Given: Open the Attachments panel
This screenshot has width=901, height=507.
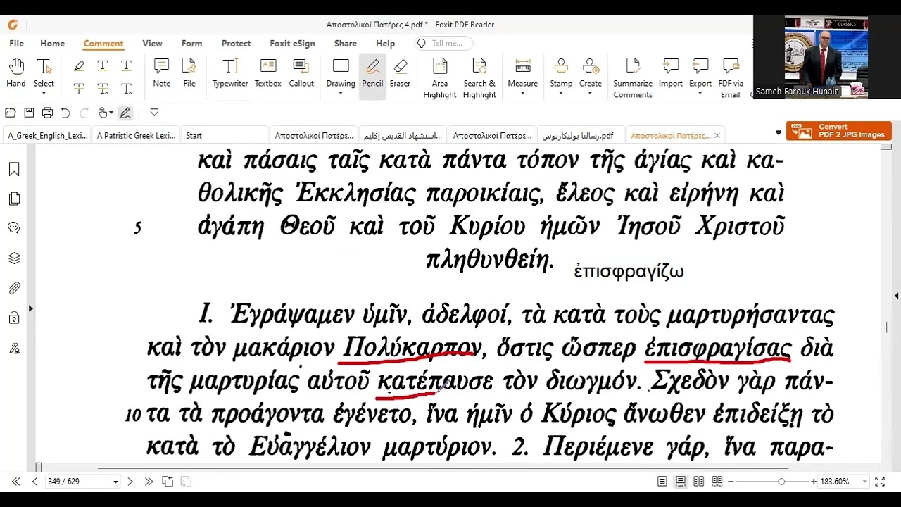Looking at the screenshot, I should click(x=14, y=288).
